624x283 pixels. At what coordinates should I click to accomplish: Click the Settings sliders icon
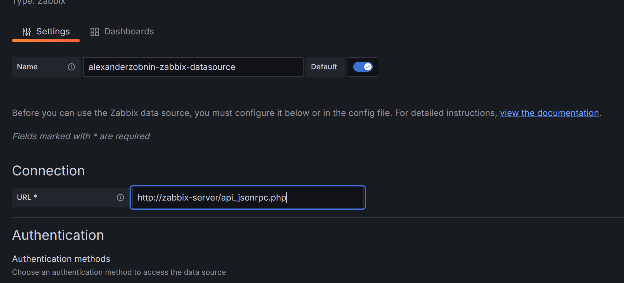(27, 32)
